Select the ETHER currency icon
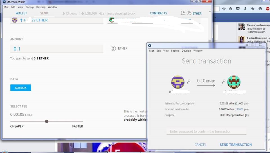 (113, 48)
